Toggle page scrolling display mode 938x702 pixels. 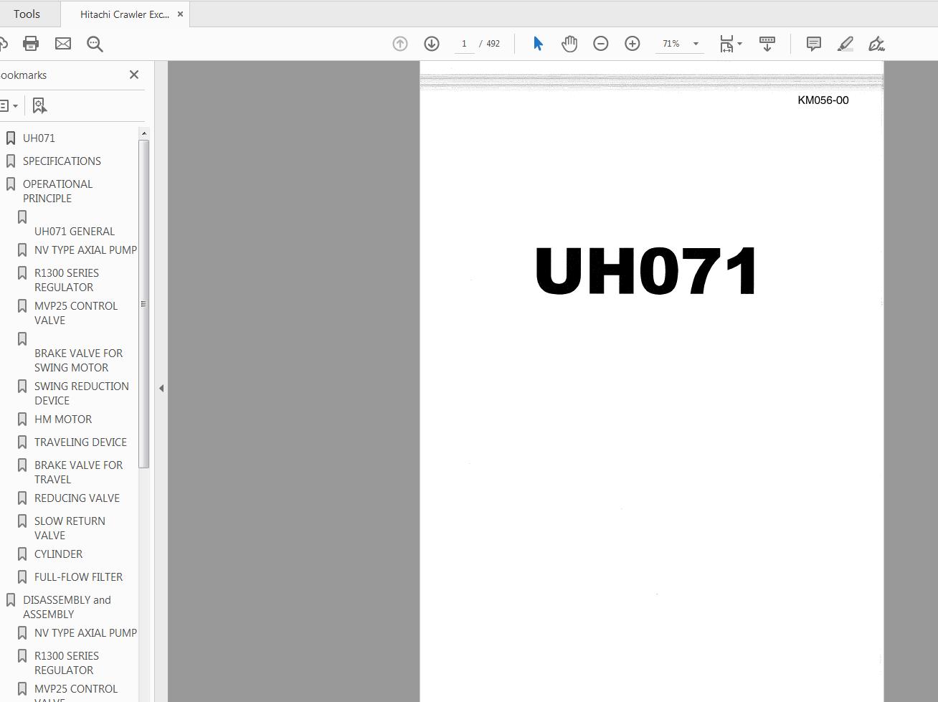click(767, 43)
